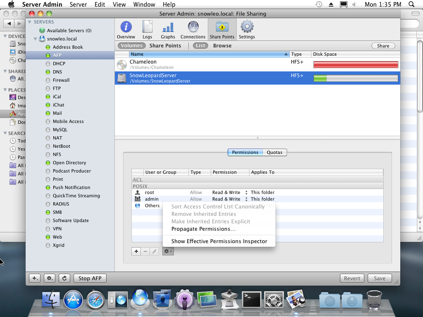Click SnowLeopardServer disk space usage bar
This screenshot has height=317, width=423.
[356, 78]
